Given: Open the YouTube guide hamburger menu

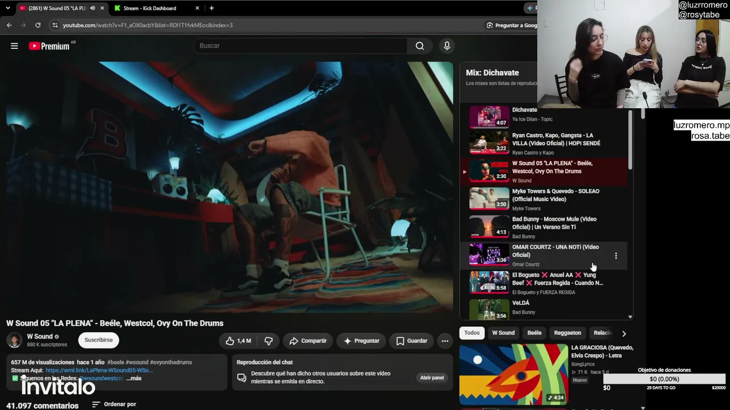Looking at the screenshot, I should pos(14,46).
